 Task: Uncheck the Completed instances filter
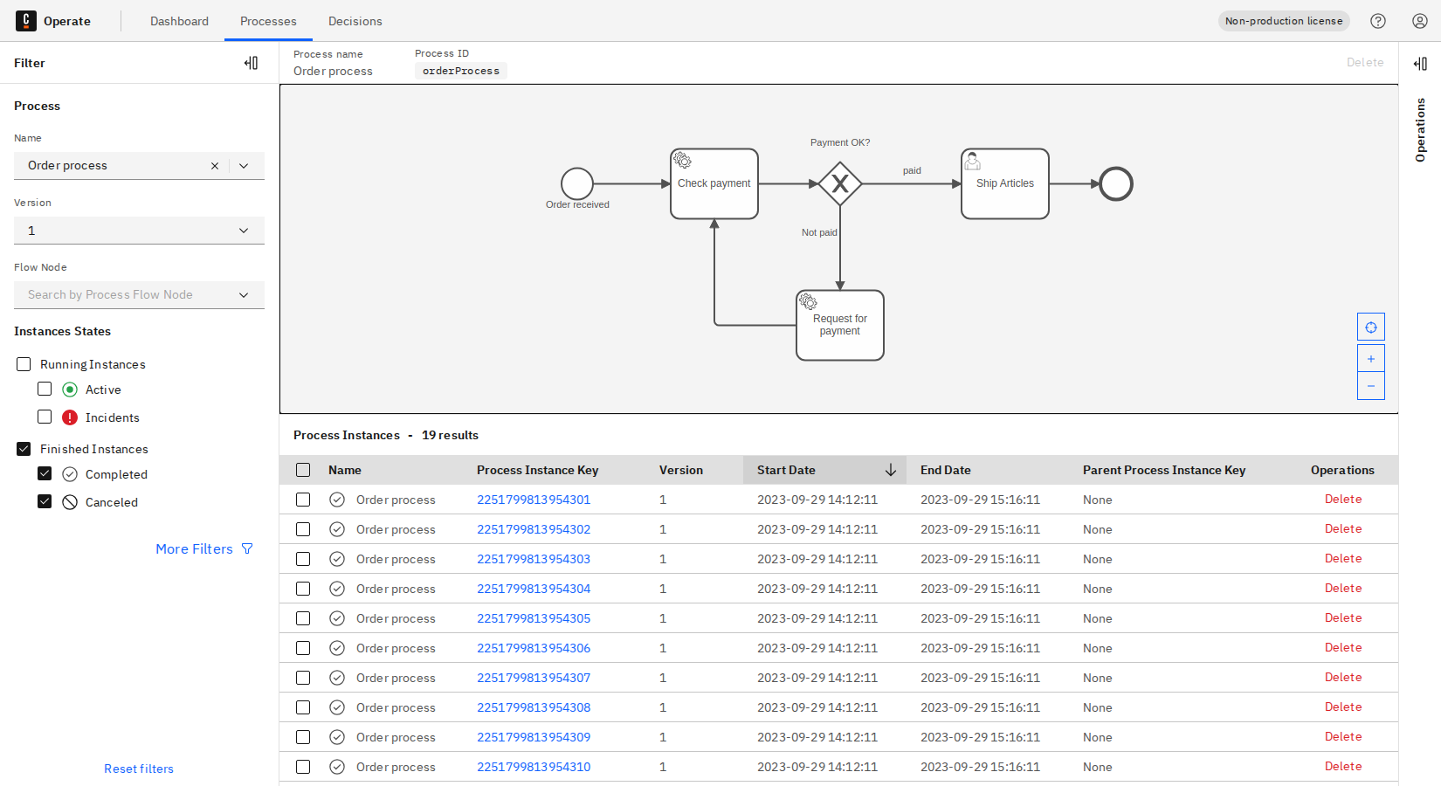(x=45, y=473)
